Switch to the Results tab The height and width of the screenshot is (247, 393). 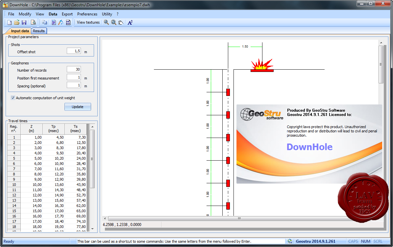coord(39,31)
